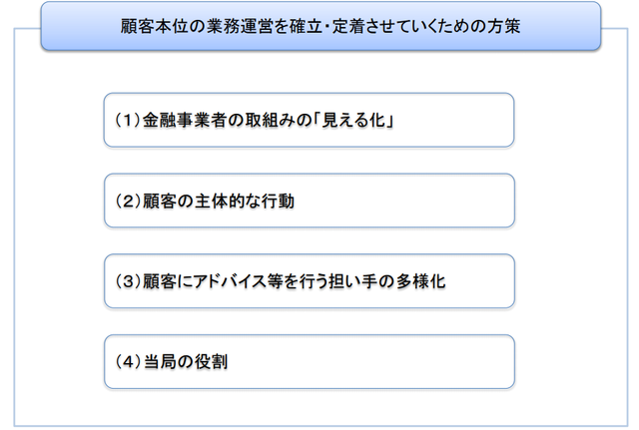Choose the box (4) 当局の役割
The width and height of the screenshot is (639, 430).
309,361
